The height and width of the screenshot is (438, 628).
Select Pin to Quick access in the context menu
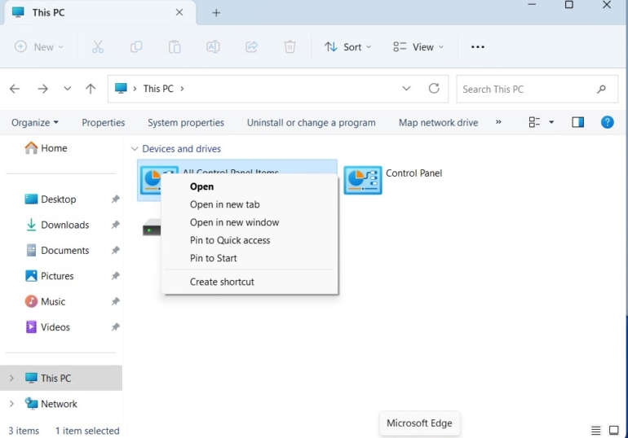point(230,240)
